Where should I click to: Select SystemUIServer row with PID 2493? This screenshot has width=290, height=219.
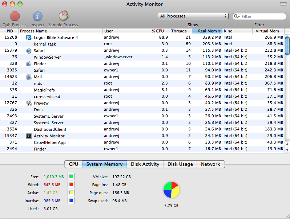pyautogui.click(x=142, y=116)
